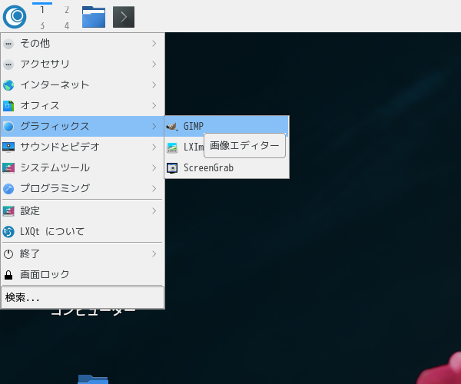The width and height of the screenshot is (461, 384).
Task: Click the 検索... search field
Action: [82, 298]
